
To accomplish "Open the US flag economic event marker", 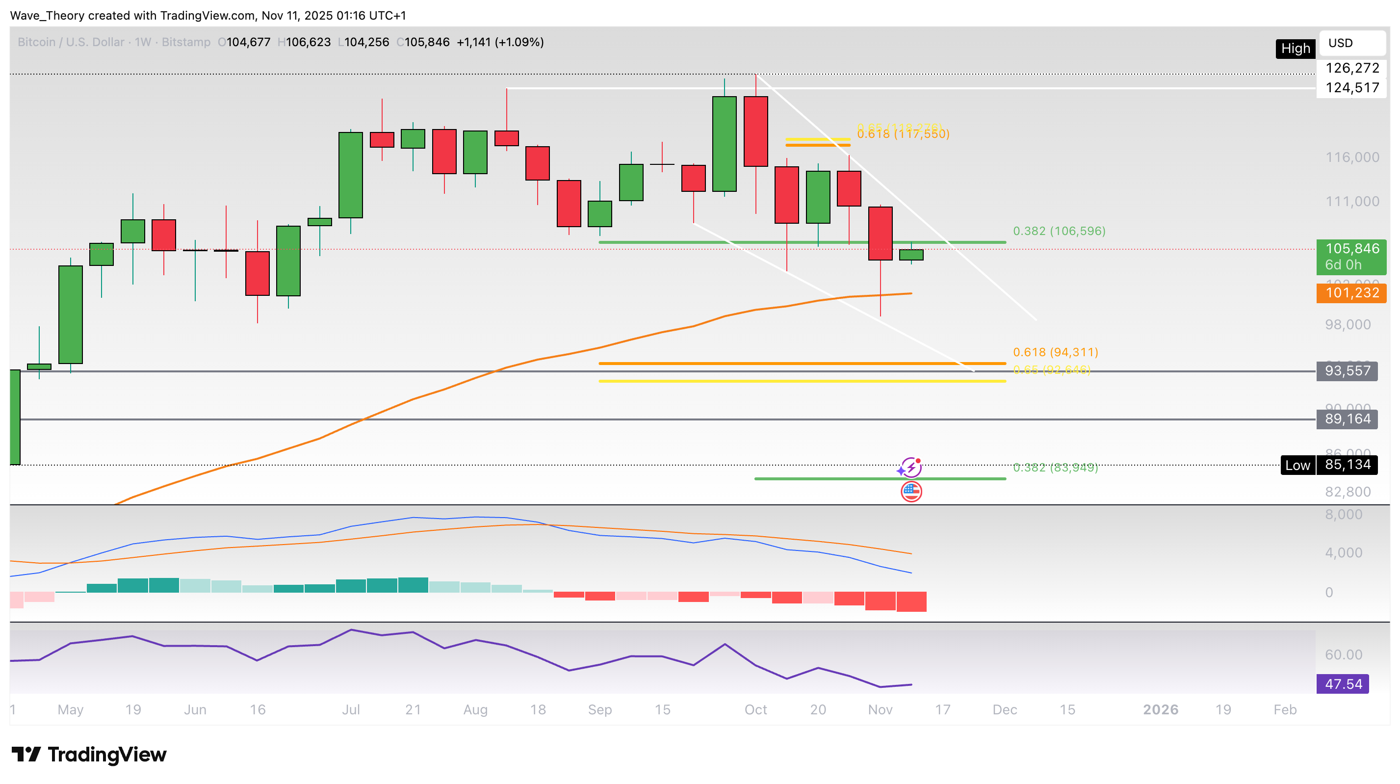I will (912, 491).
